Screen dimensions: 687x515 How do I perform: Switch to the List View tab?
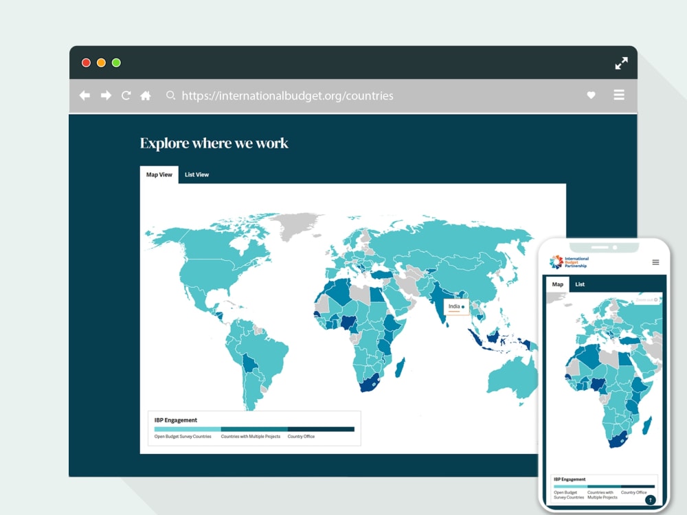point(196,174)
